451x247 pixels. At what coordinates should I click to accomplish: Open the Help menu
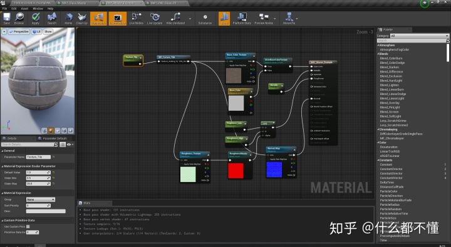point(50,9)
